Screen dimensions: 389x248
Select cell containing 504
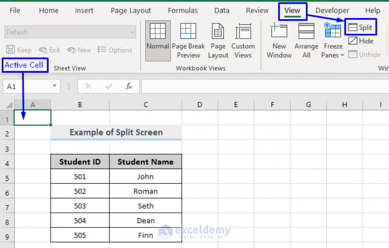[80, 221]
